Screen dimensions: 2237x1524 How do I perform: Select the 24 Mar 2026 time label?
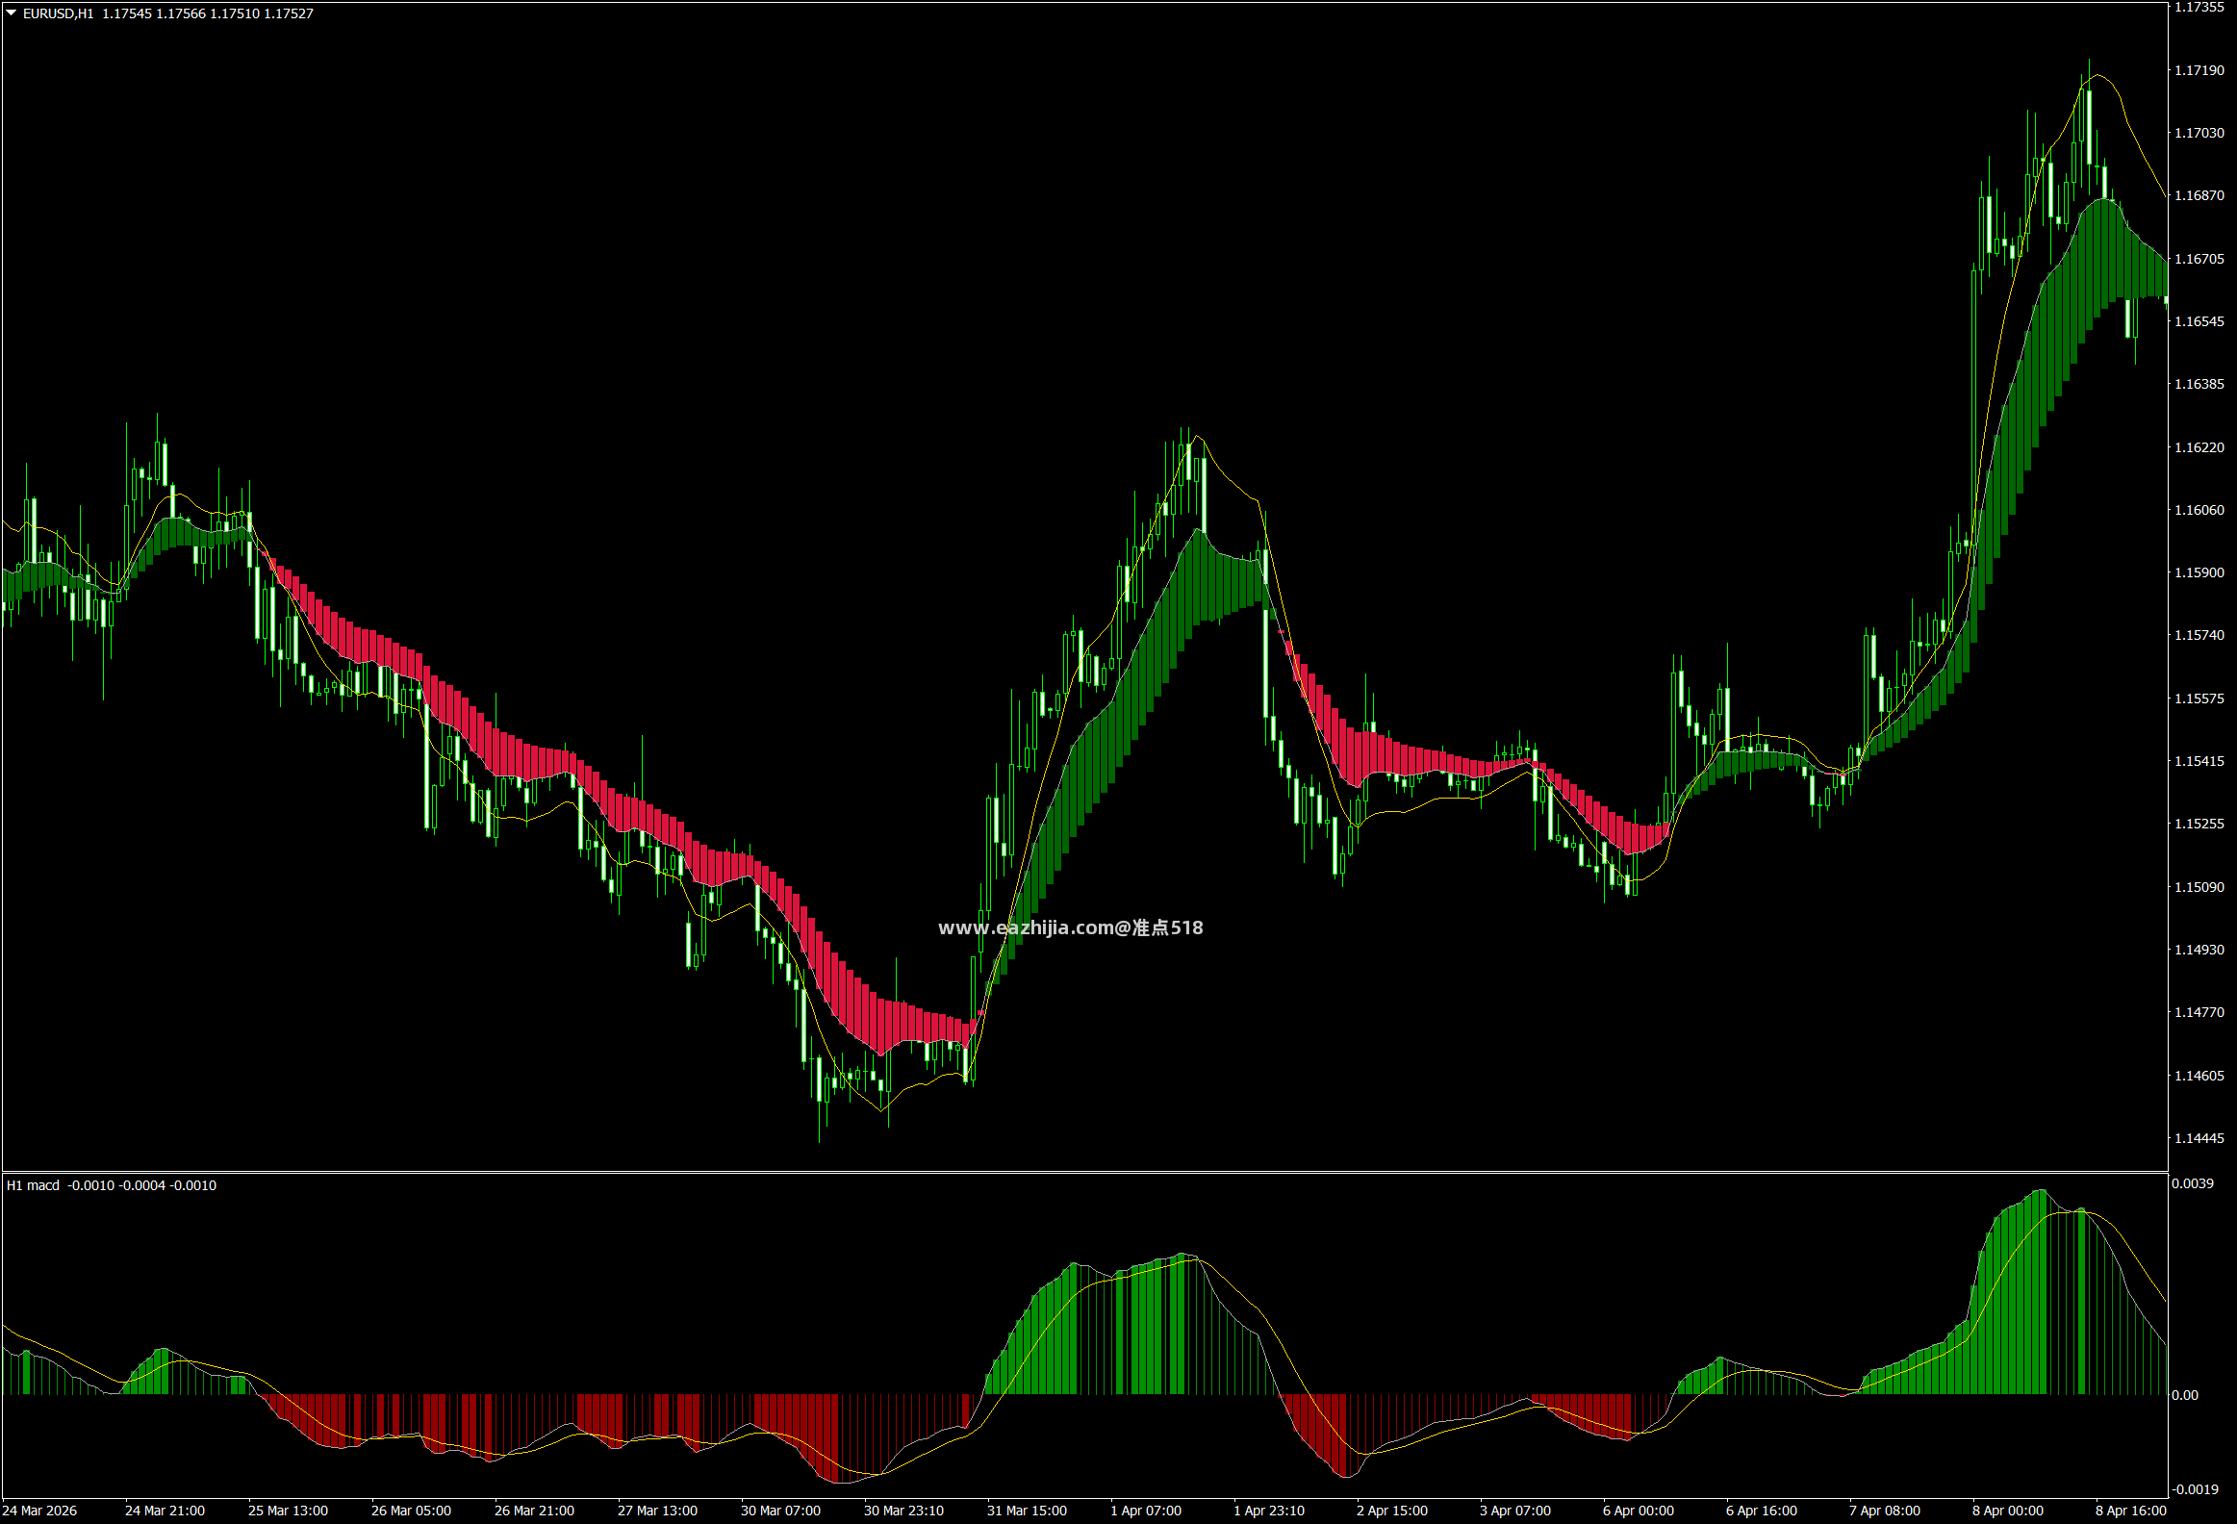(39, 1511)
